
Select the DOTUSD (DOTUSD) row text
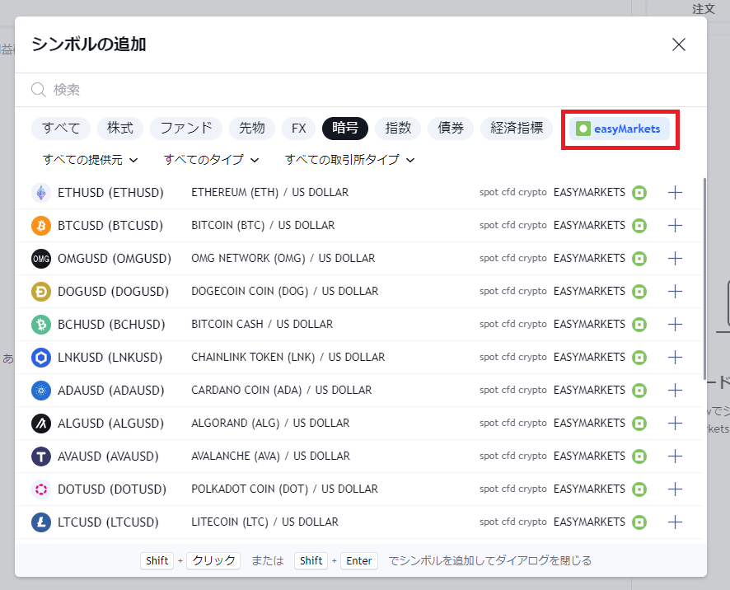(112, 489)
